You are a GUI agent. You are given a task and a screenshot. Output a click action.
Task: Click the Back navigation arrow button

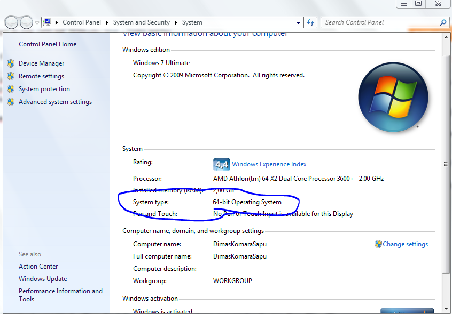pos(11,22)
